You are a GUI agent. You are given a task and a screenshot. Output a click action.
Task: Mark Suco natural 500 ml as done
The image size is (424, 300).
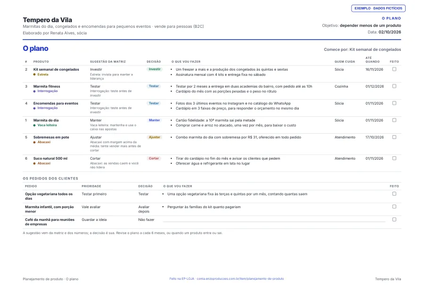[x=394, y=158]
